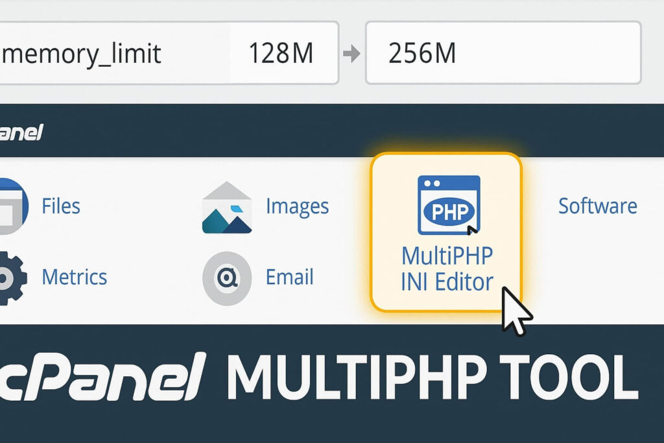This screenshot has width=664, height=443.
Task: Open the Software category link
Action: (x=598, y=206)
